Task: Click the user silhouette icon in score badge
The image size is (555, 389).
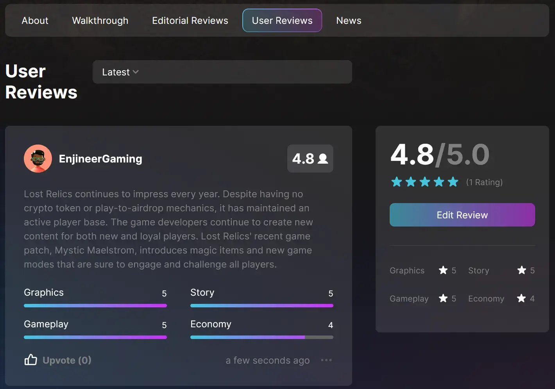Action: pyautogui.click(x=323, y=159)
